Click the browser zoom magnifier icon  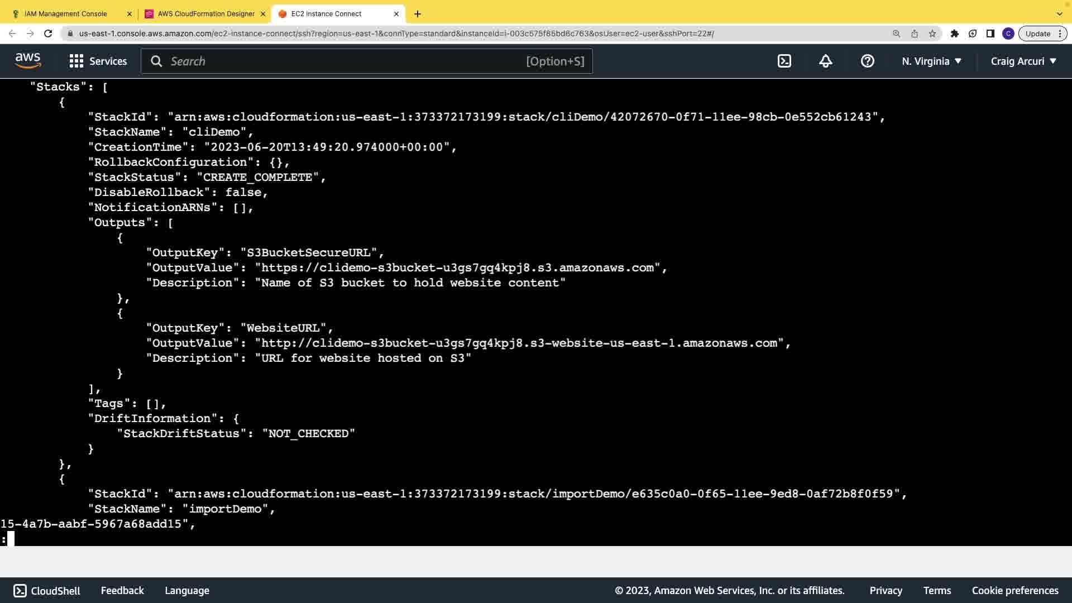897,33
